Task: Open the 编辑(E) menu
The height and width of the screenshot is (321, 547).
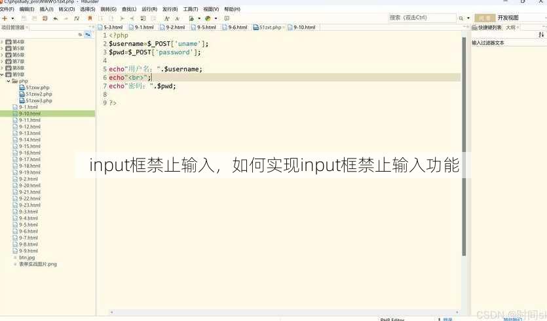Action: 27,9
